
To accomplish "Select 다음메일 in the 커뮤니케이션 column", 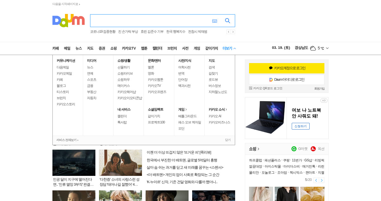I will 63,67.
